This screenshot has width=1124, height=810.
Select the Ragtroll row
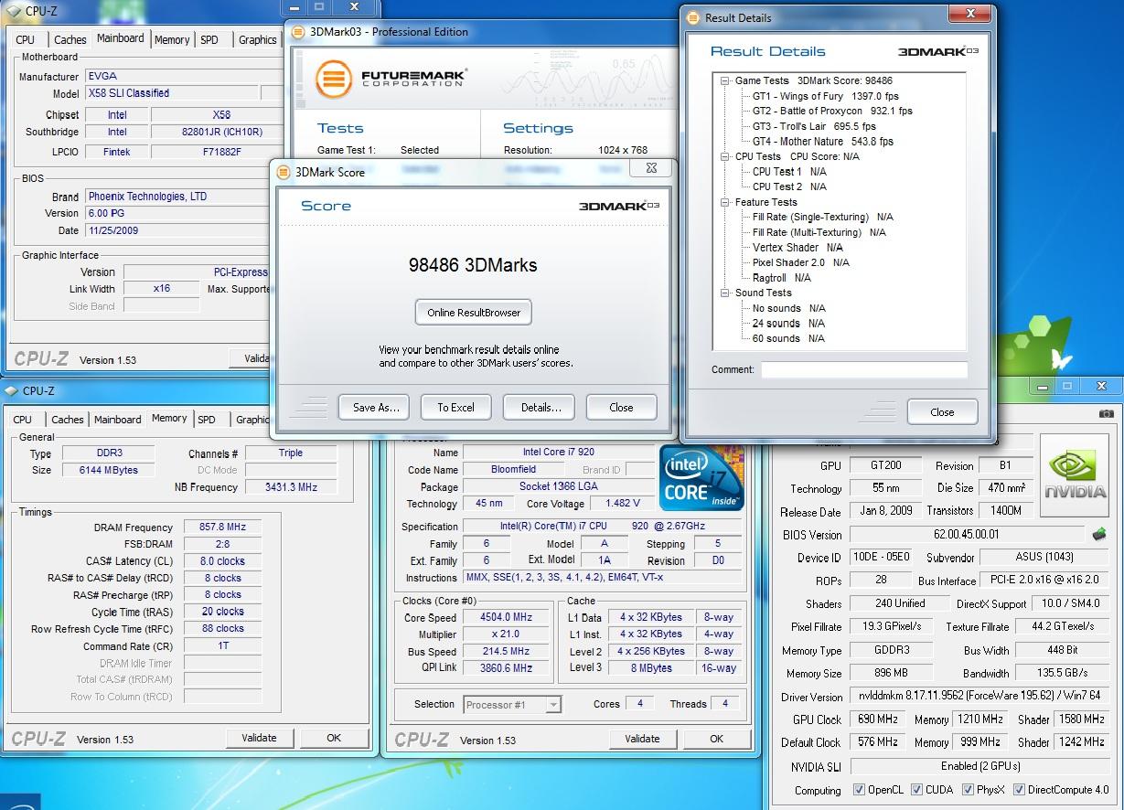782,277
